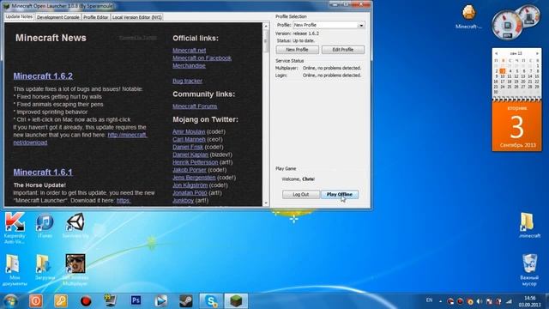Open the Minecraft on Facebook link
The image size is (549, 309).
pyautogui.click(x=202, y=58)
